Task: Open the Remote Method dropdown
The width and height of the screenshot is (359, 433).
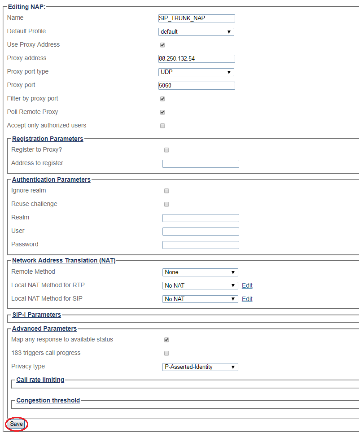Action: 200,272
